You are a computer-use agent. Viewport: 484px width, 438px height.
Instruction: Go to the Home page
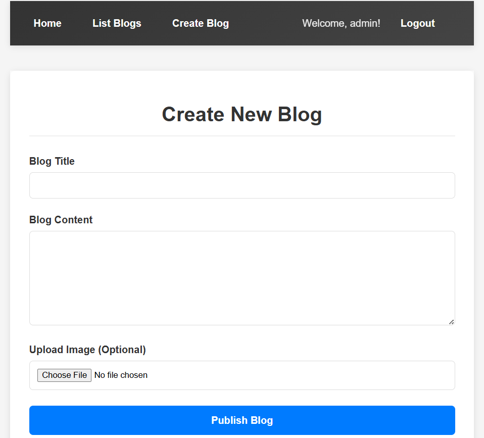pyautogui.click(x=47, y=23)
